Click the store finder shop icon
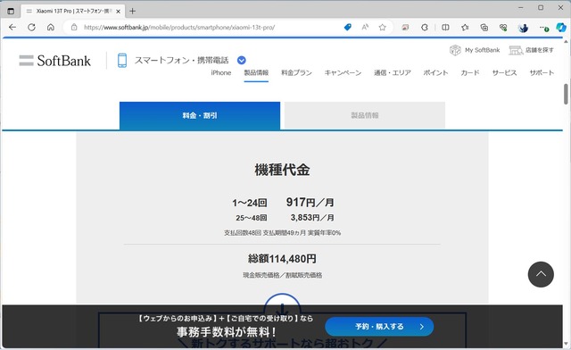The width and height of the screenshot is (571, 350). 516,50
